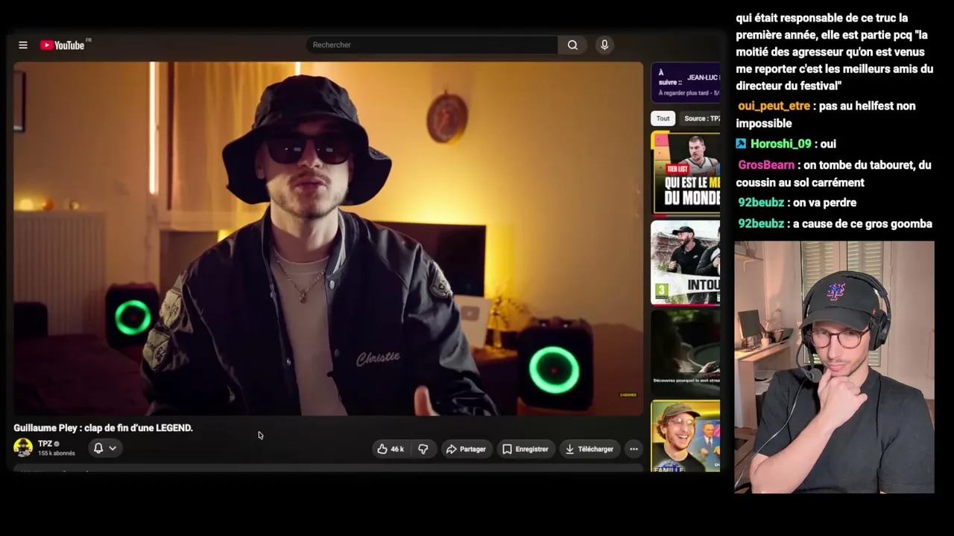
Task: Open the 'À suivre' JEAN-LUC up-next card
Action: [x=686, y=83]
